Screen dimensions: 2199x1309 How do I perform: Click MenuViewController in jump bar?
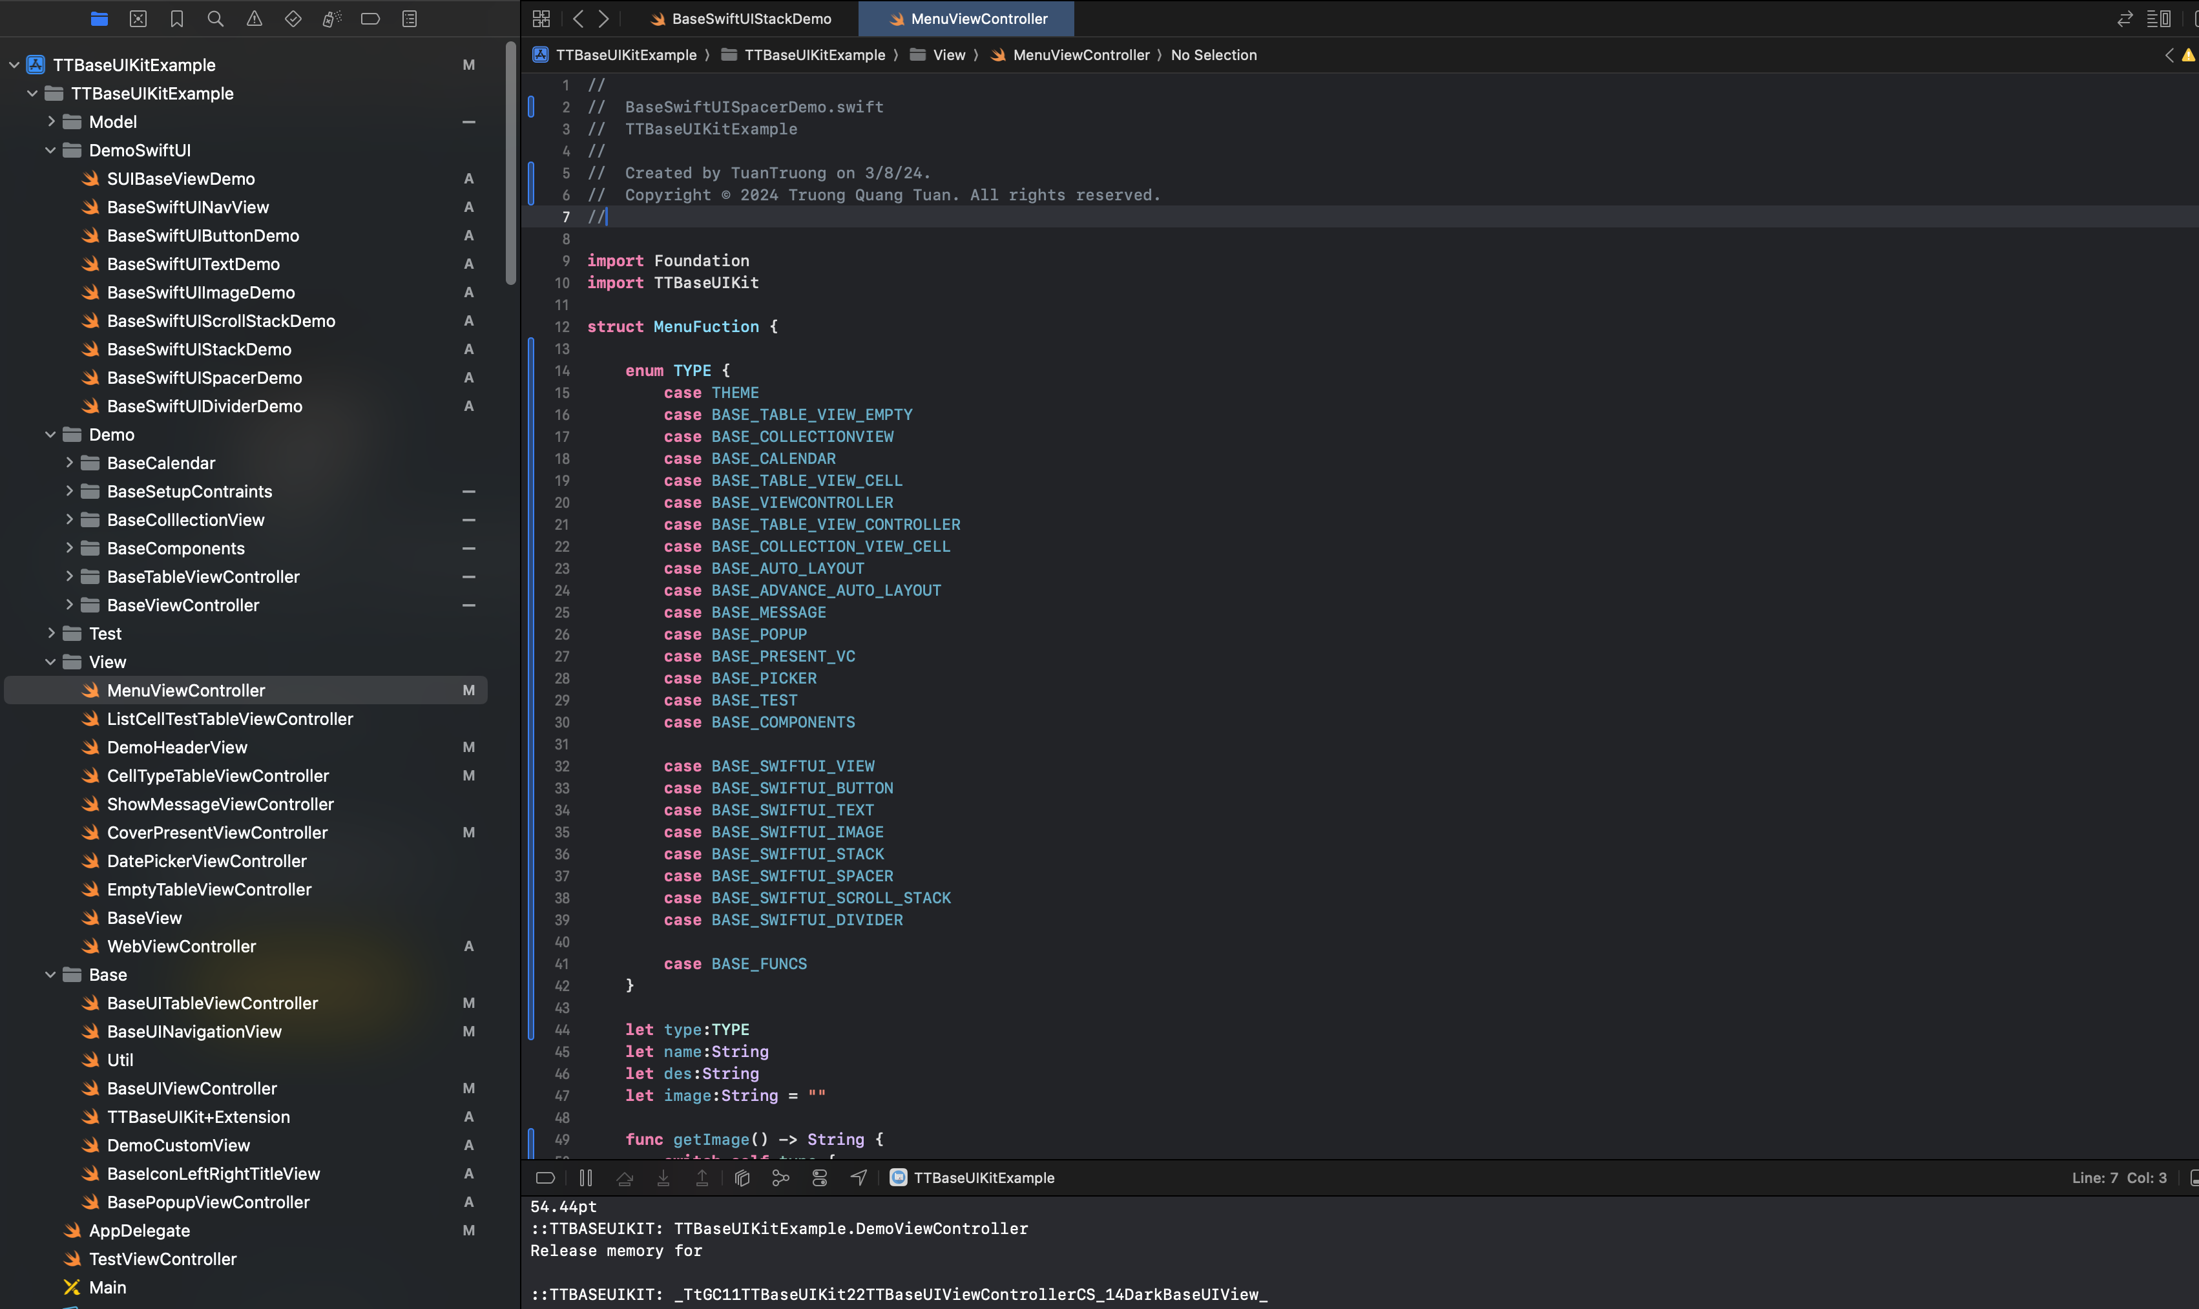tap(1070, 55)
